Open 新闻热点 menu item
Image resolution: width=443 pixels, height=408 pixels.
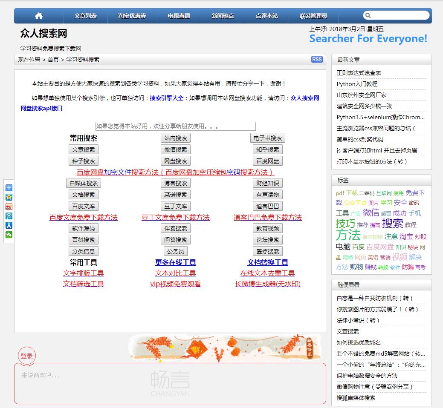click(223, 16)
